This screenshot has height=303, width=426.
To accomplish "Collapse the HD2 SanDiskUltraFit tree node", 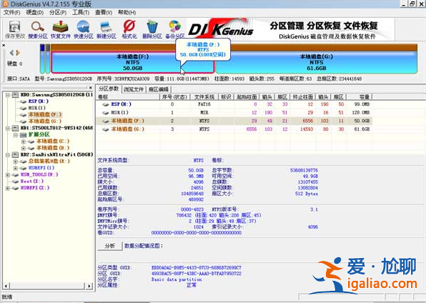I will click(8, 154).
